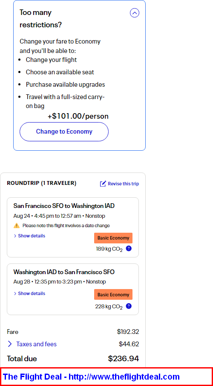Image resolution: width=213 pixels, height=386 pixels.
Task: Click Basic Economy badge on outbound flight
Action: pyautogui.click(x=113, y=238)
